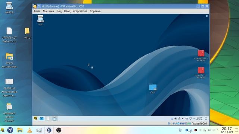
Task: Select создание папок батник file
Action: [9, 113]
